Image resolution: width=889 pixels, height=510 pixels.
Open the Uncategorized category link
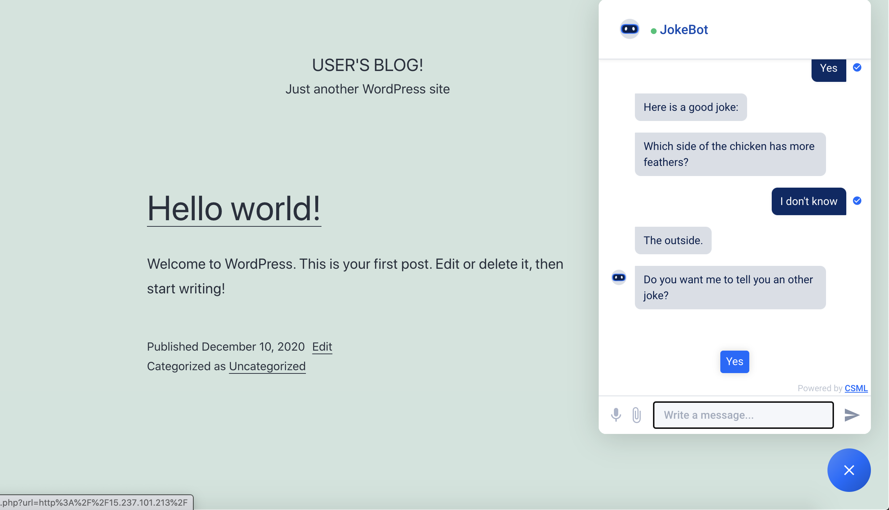click(267, 366)
